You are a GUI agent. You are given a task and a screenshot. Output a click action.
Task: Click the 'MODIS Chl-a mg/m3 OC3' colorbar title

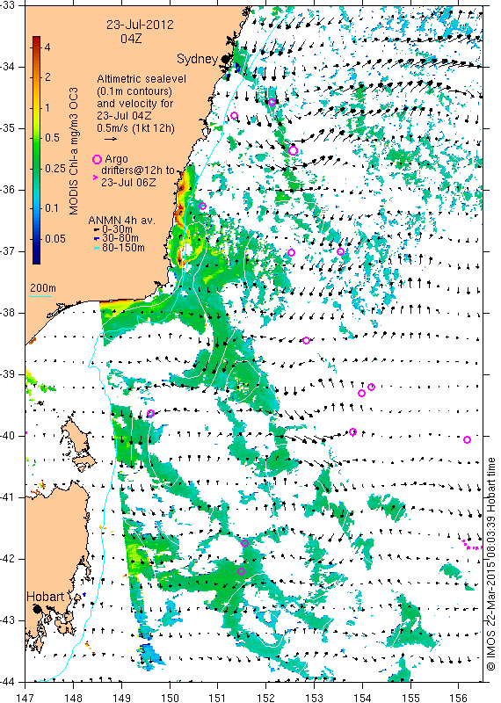click(x=74, y=151)
